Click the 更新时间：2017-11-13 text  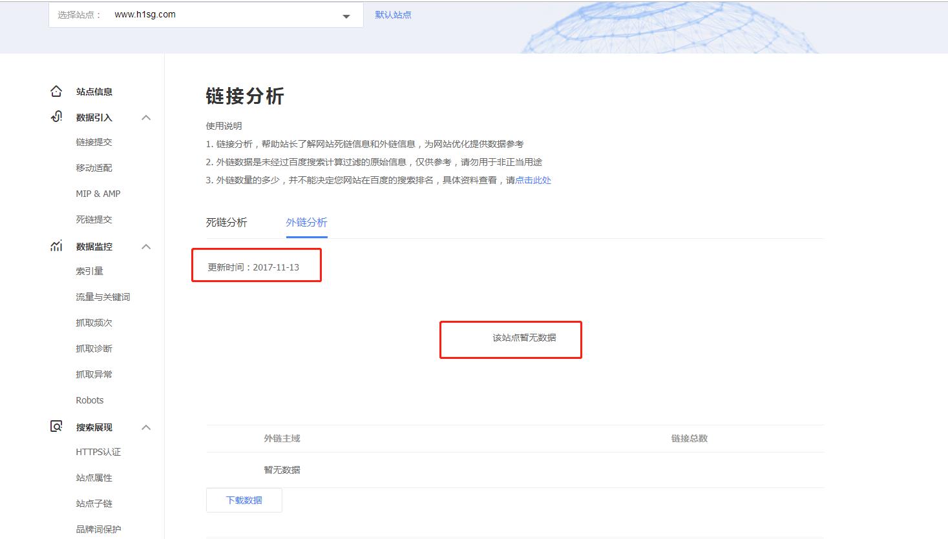[x=253, y=267]
